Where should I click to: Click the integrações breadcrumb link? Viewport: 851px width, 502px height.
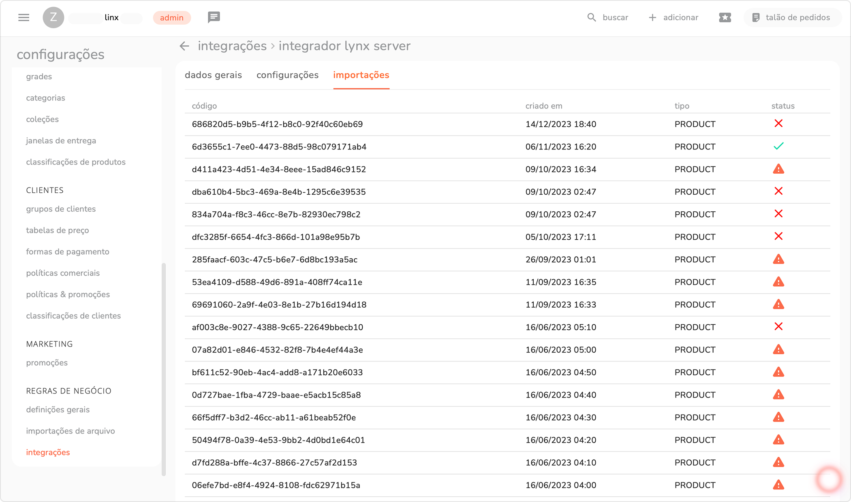coord(232,46)
